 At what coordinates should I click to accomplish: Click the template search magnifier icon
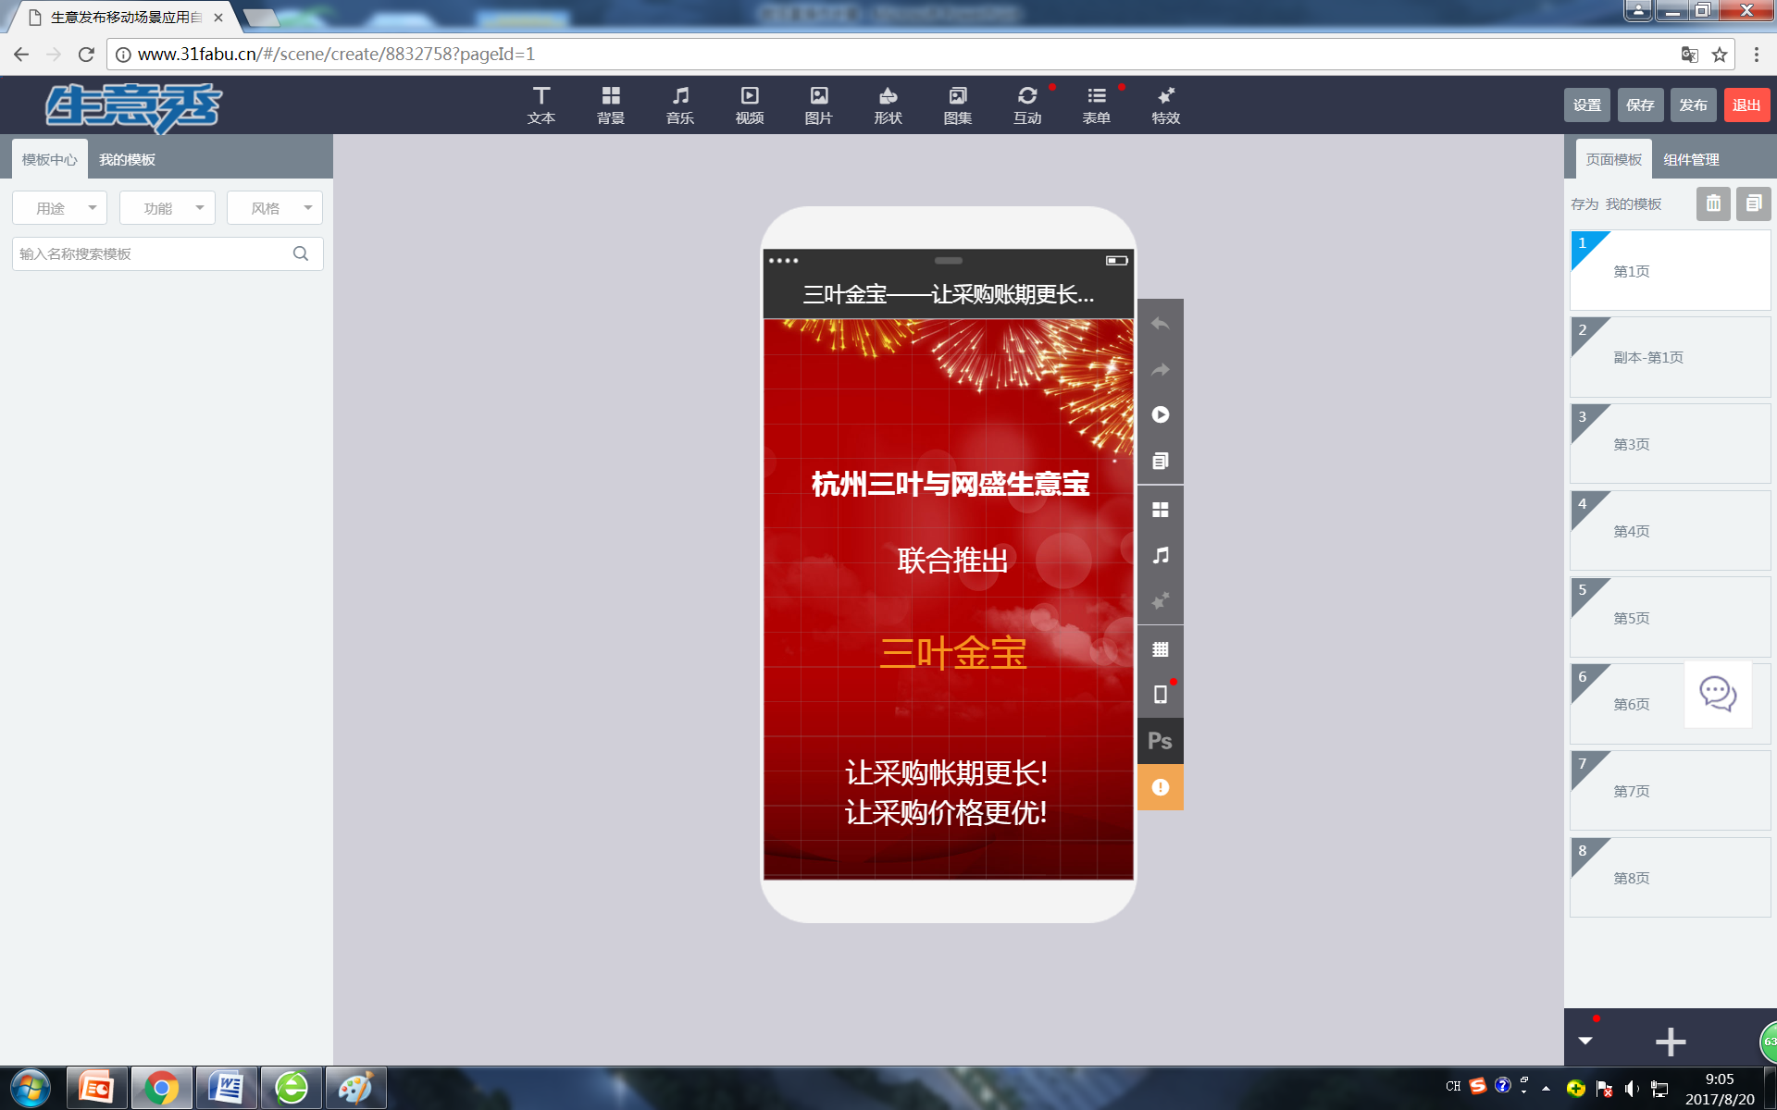tap(301, 253)
